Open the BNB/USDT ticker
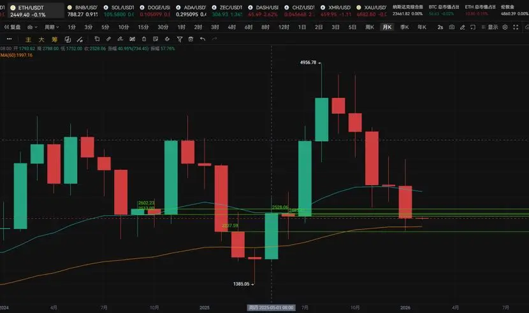The width and height of the screenshot is (529, 313). (82, 11)
